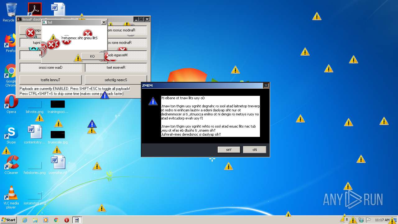Click oN in the ZMEM dialog
This screenshot has height=224, width=398.
pyautogui.click(x=255, y=150)
